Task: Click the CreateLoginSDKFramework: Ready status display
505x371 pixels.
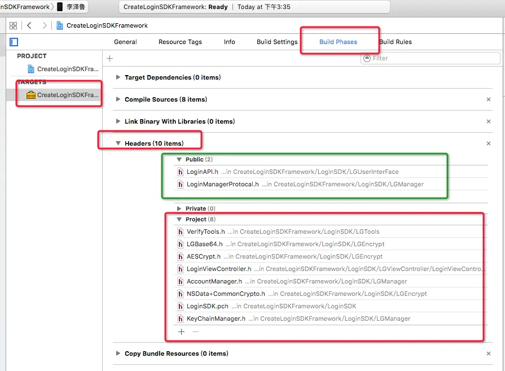Action: (x=254, y=7)
